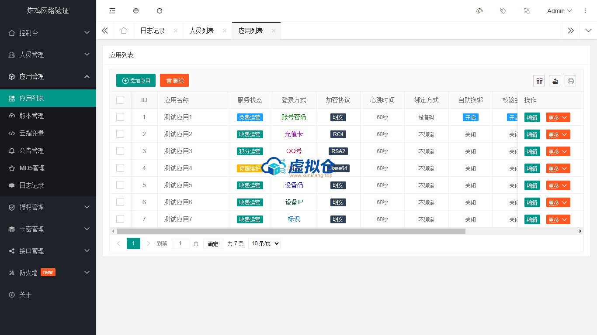The width and height of the screenshot is (597, 335).
Task: Expand the 控制台 sidebar menu
Action: [48, 33]
